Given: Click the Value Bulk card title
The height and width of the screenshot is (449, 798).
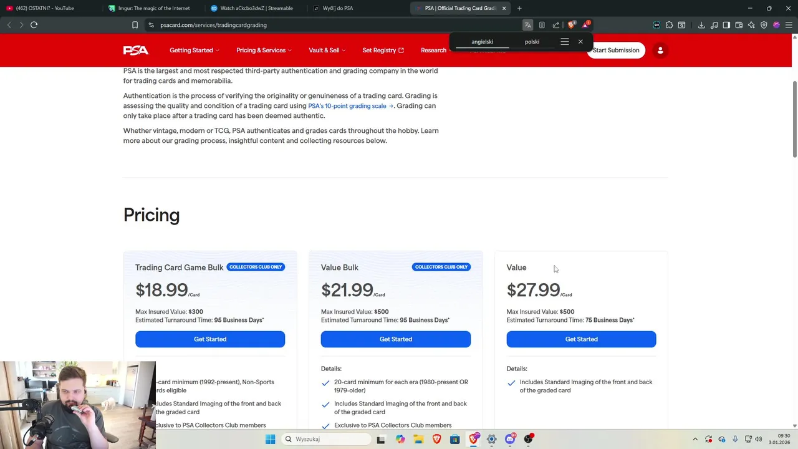Looking at the screenshot, I should (340, 268).
